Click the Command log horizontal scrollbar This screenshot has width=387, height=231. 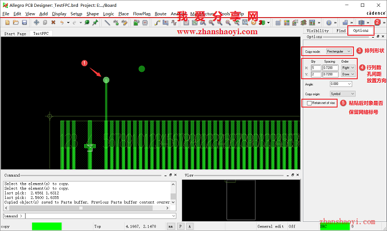[87, 208]
